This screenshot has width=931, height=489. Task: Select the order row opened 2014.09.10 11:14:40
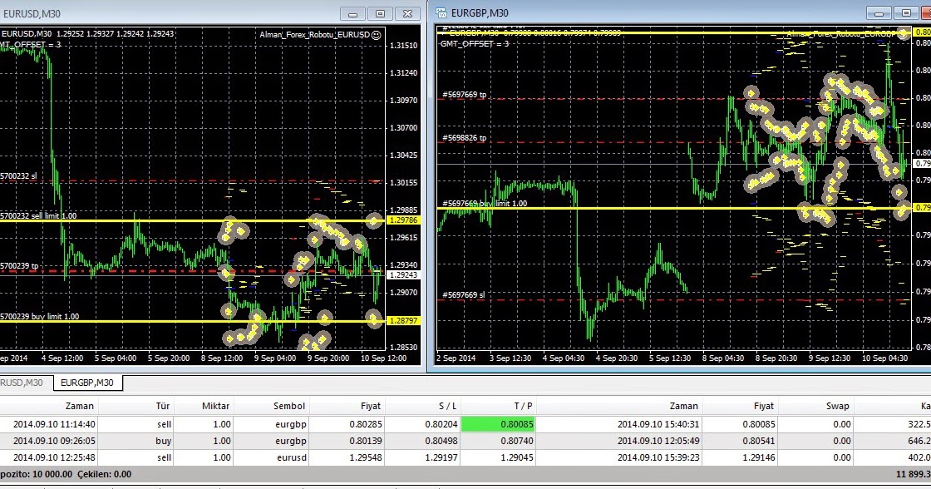pos(465,424)
